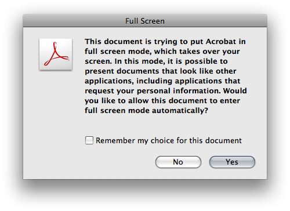This screenshot has width=290, height=211.
Task: Click the word 'Would' in the message
Action: 235,90
